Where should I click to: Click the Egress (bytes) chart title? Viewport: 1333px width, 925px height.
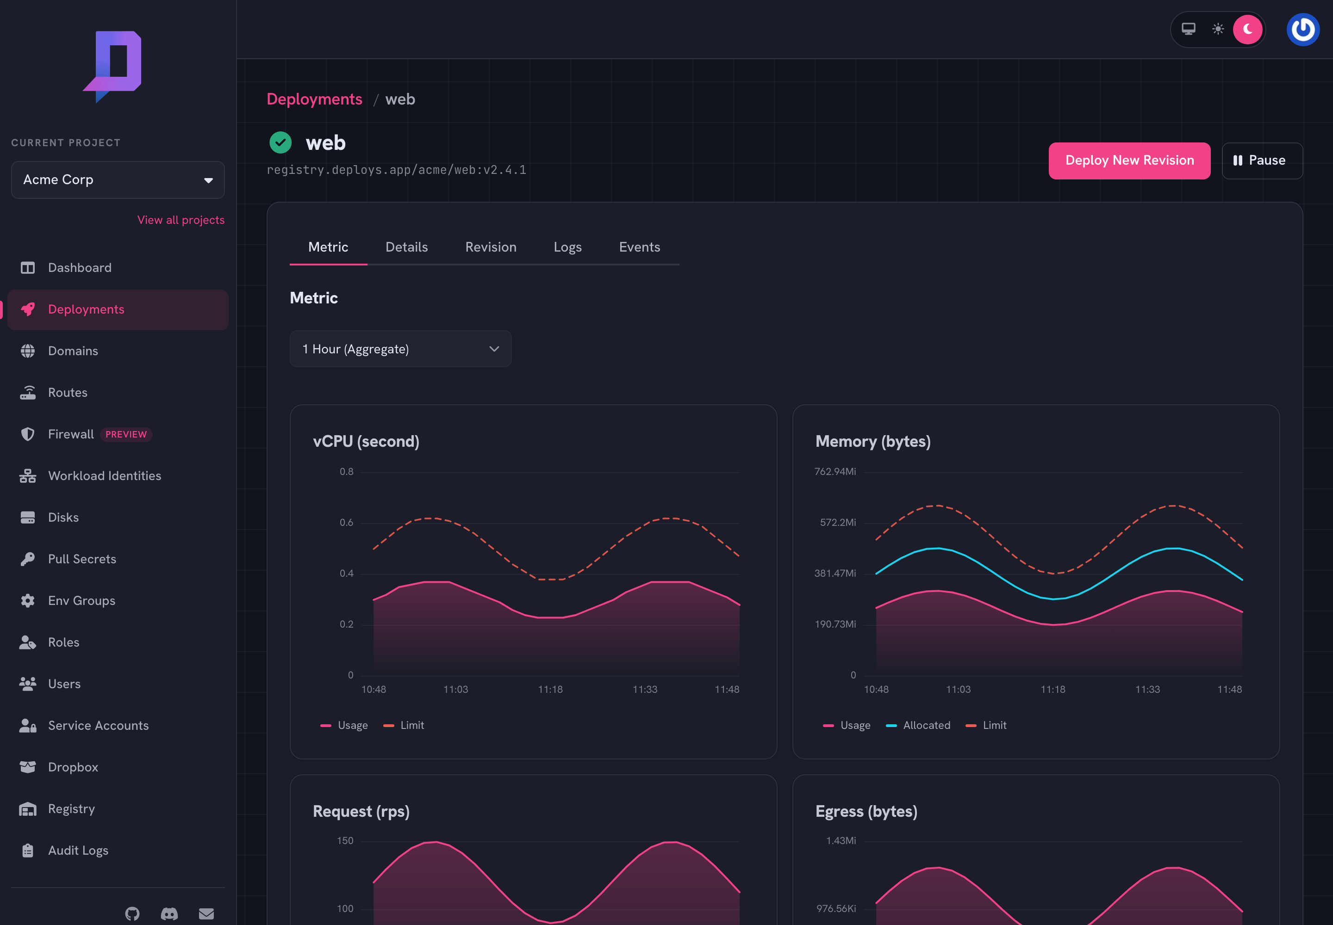click(866, 811)
